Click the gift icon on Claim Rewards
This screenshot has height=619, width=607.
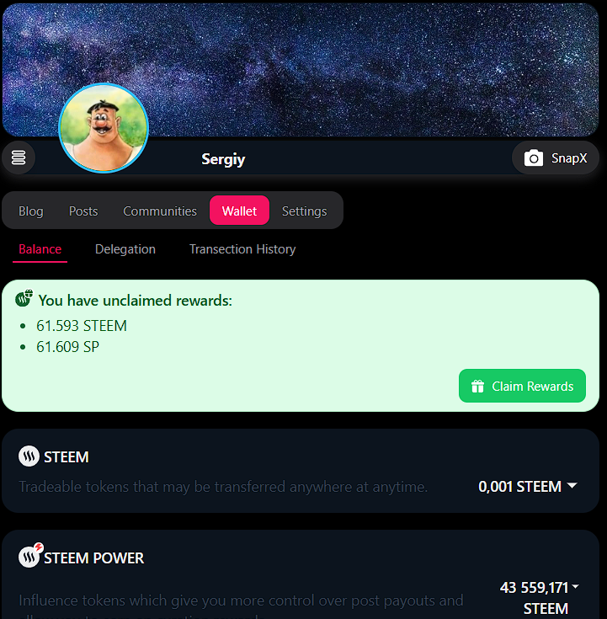click(477, 386)
